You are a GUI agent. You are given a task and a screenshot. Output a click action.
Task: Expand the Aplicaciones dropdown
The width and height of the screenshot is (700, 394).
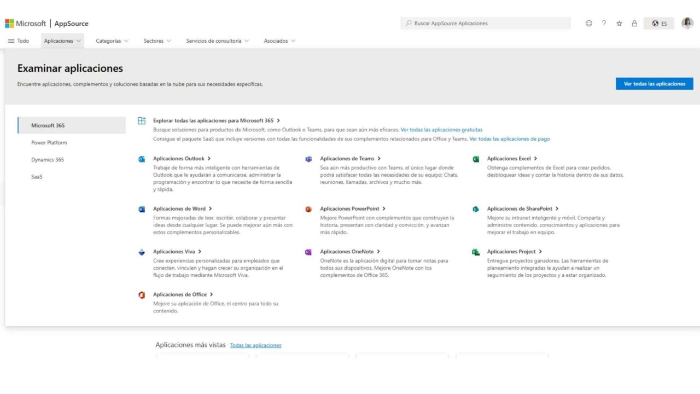pos(62,41)
